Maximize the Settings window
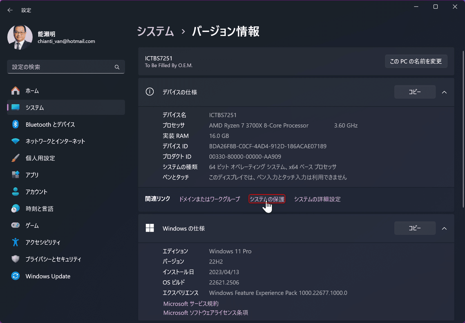 click(435, 7)
